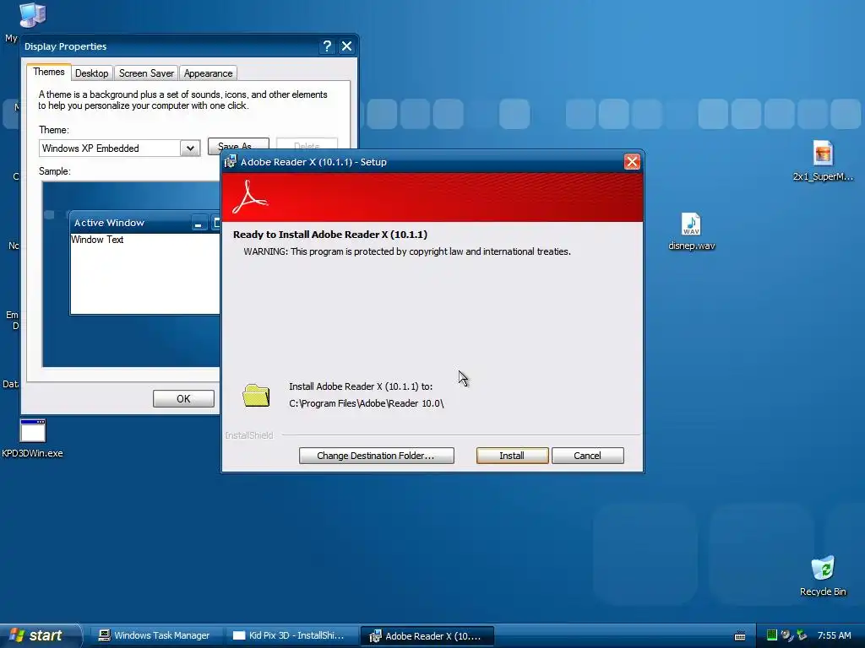Click the Install button in Adobe Reader setup
Image resolution: width=865 pixels, height=648 pixels.
(x=512, y=456)
